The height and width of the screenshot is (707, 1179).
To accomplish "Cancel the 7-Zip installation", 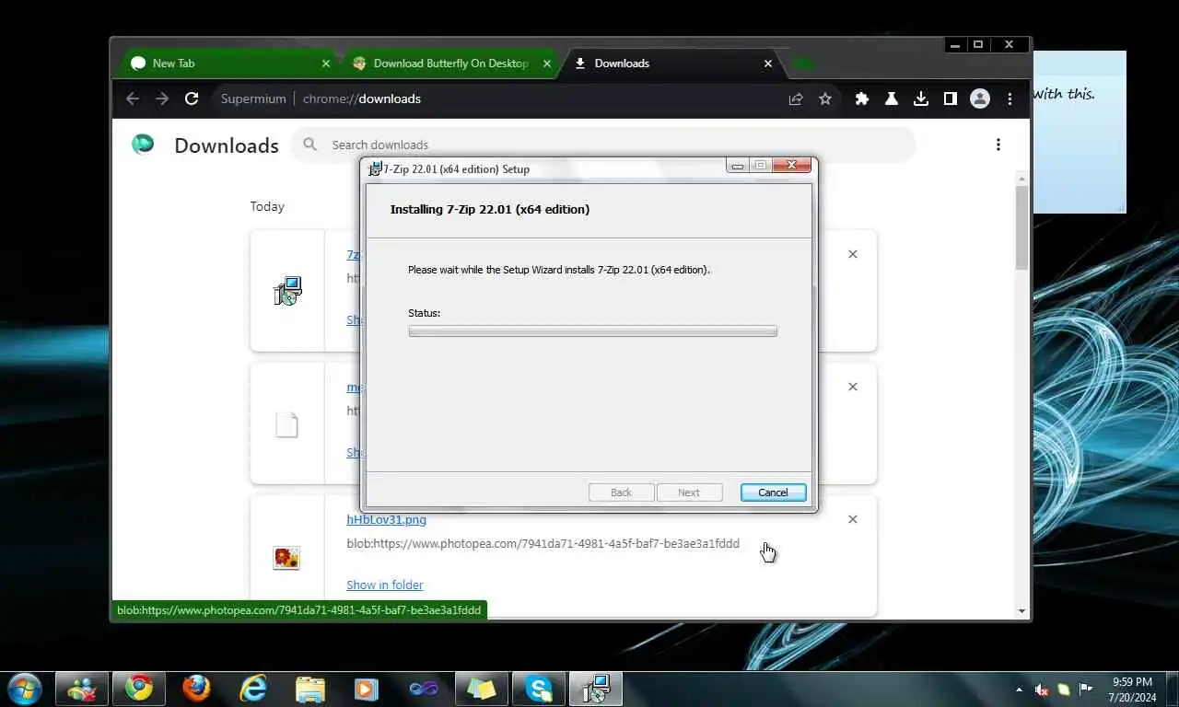I will 773,493.
